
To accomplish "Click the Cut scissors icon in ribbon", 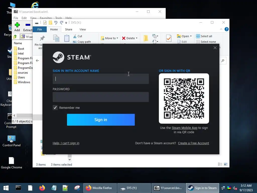I will 75,36.
